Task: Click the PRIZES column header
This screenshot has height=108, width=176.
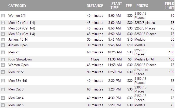Action: 142,6
